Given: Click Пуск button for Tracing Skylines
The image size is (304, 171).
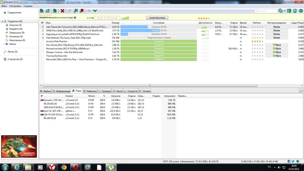Looking at the screenshot, I should pos(276,56).
